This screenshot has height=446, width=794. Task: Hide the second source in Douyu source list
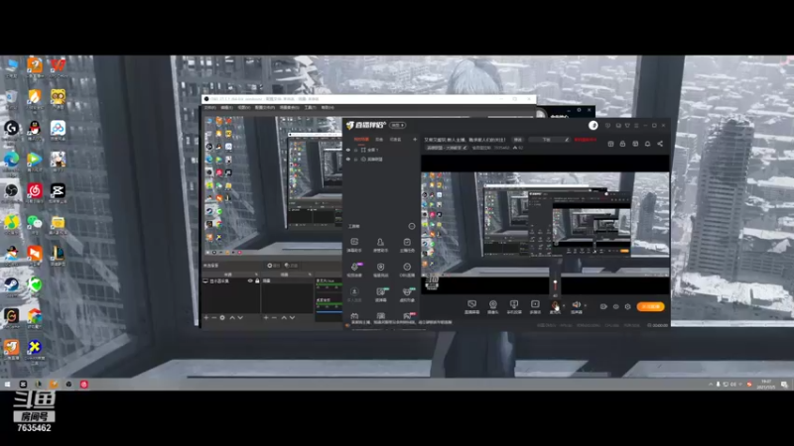point(348,160)
